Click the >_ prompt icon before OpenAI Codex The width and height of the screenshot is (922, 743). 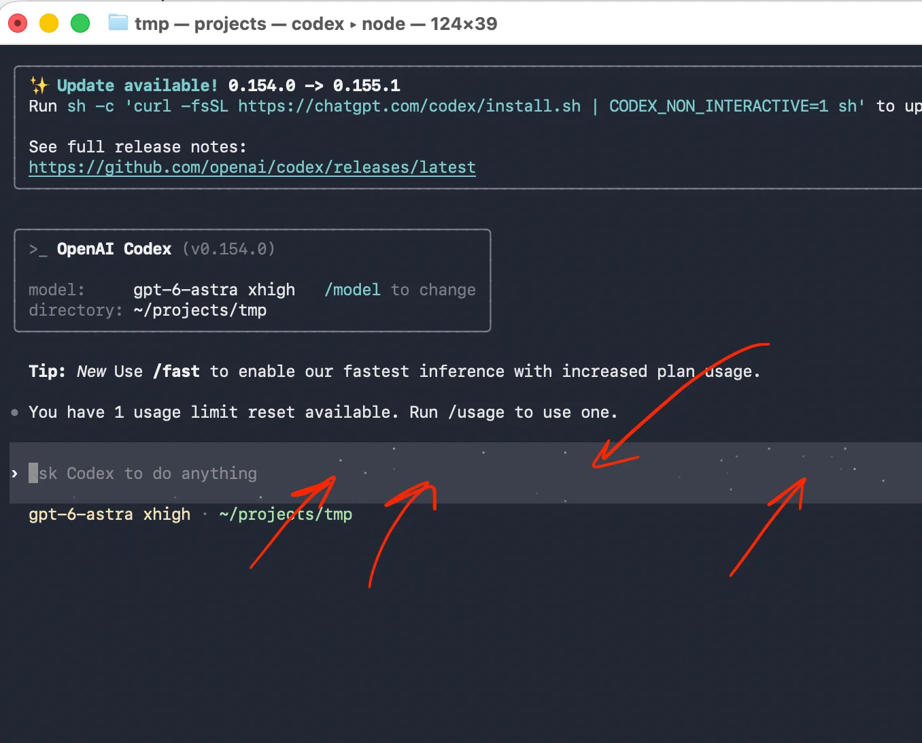(x=38, y=250)
